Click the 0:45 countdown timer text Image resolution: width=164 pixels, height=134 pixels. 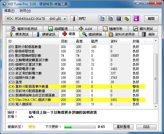[101, 127]
